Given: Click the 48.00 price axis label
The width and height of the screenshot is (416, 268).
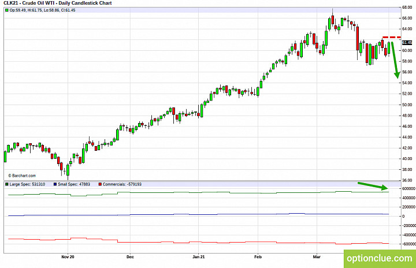Looking at the screenshot, I should click(x=407, y=116).
